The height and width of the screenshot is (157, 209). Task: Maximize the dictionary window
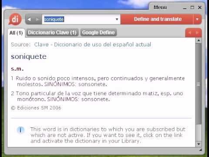[x=192, y=7]
